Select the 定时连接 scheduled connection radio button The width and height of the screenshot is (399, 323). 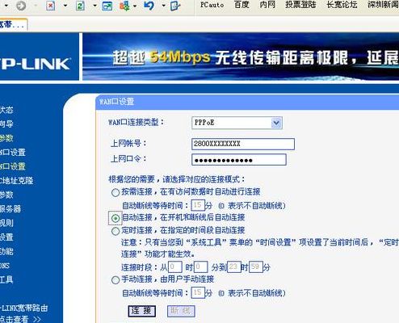click(115, 231)
